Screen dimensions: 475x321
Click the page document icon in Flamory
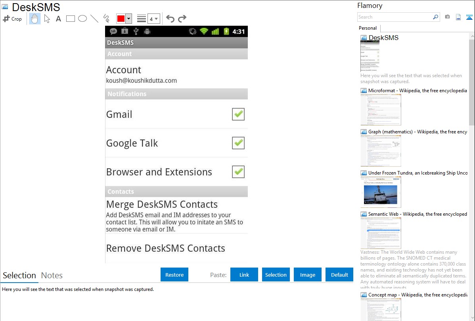(458, 17)
